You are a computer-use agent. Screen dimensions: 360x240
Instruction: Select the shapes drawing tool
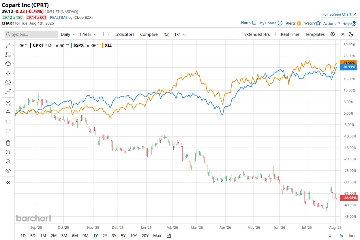coord(8,64)
